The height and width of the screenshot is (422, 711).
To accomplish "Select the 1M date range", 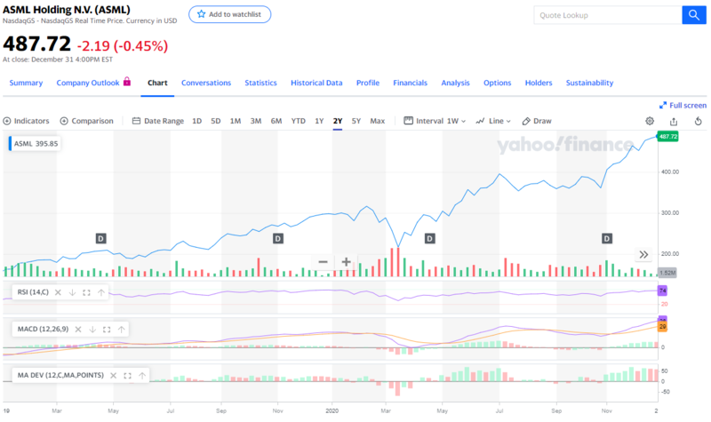I will pyautogui.click(x=235, y=121).
